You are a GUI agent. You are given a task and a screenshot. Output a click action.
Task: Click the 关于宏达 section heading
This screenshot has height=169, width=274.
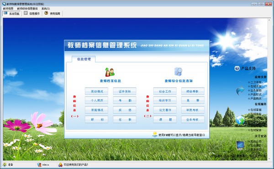[260, 136]
